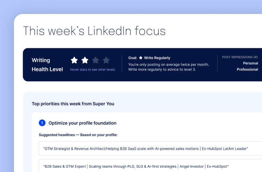Image resolution: width=262 pixels, height=172 pixels.
Task: Click the small star beside Write Regularly
Action: pyautogui.click(x=141, y=58)
